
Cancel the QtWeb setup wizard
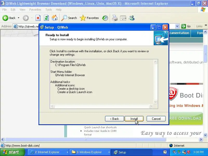click(x=156, y=119)
